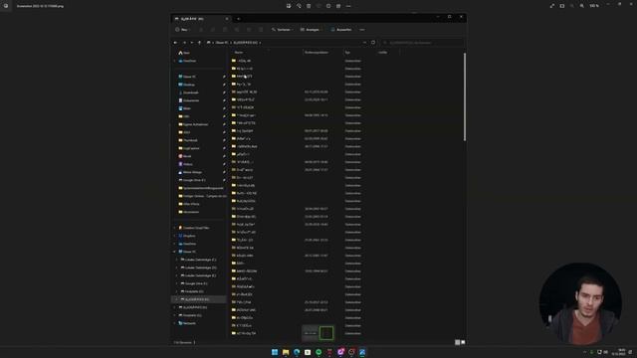This screenshot has width=637, height=358.
Task: Open Bilder in quick access sidebar
Action: coord(185,108)
